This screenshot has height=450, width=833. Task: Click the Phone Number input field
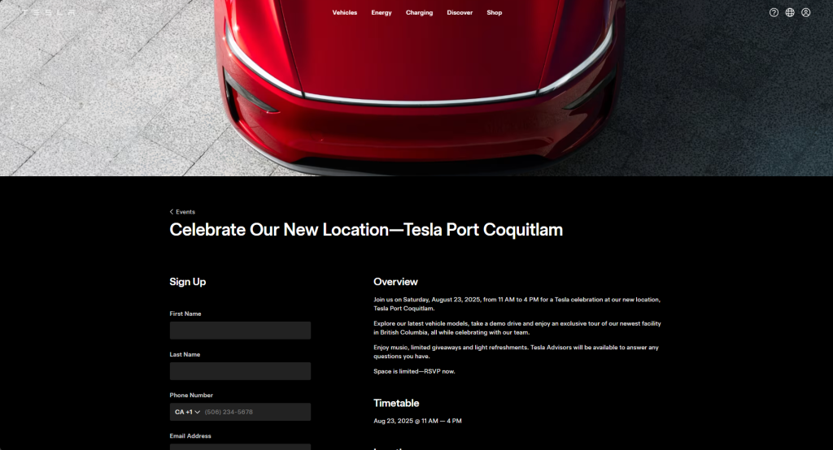tap(256, 412)
